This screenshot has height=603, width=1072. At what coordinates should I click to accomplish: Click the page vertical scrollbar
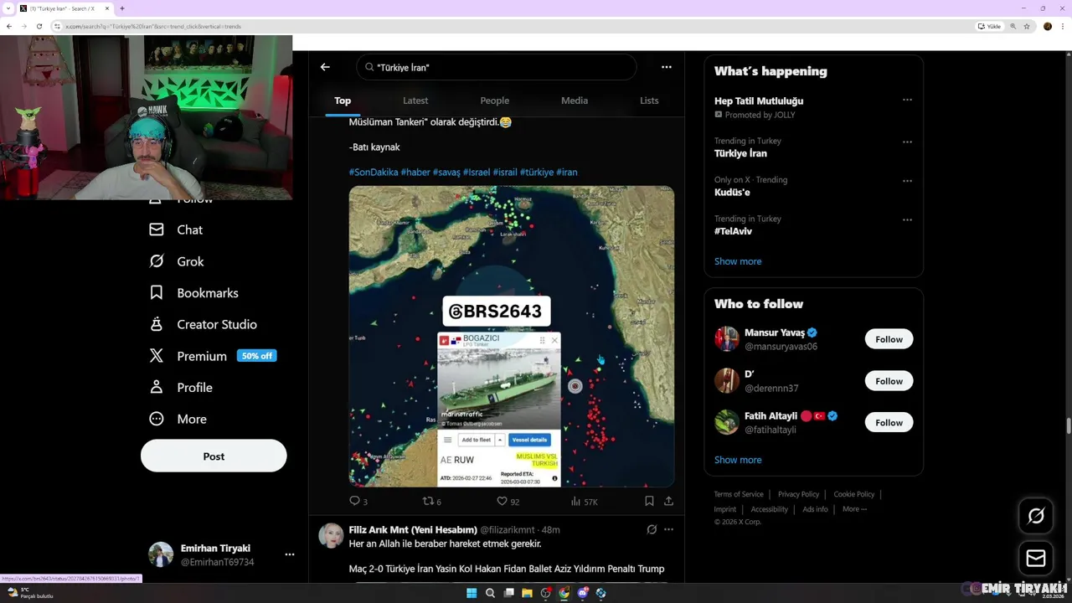(x=1067, y=425)
